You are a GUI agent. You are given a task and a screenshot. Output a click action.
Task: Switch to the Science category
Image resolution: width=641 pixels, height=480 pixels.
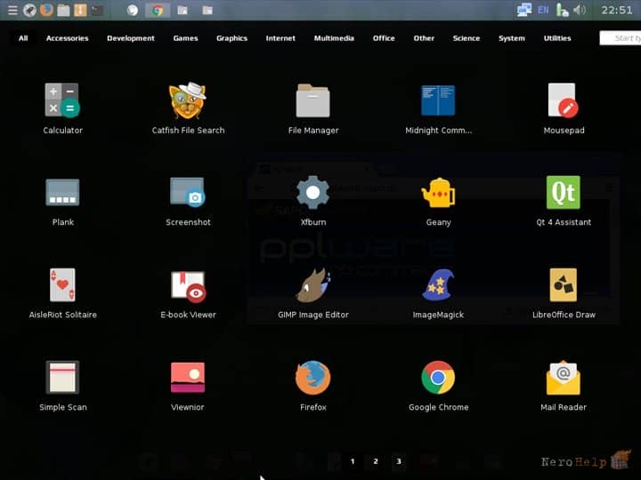[x=466, y=38]
